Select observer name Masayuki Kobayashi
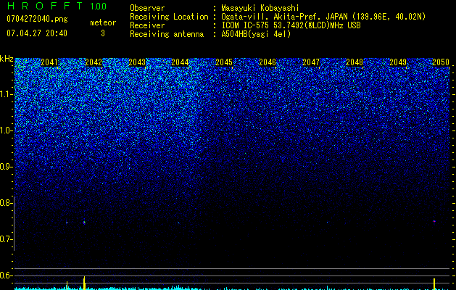Viewport: 456px width, 290px height. pyautogui.click(x=260, y=8)
